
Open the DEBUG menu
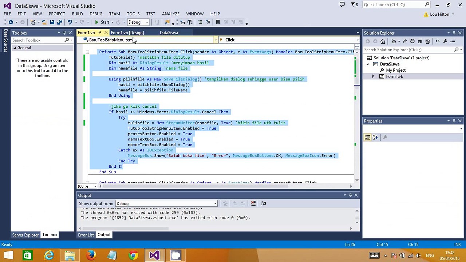(x=96, y=14)
